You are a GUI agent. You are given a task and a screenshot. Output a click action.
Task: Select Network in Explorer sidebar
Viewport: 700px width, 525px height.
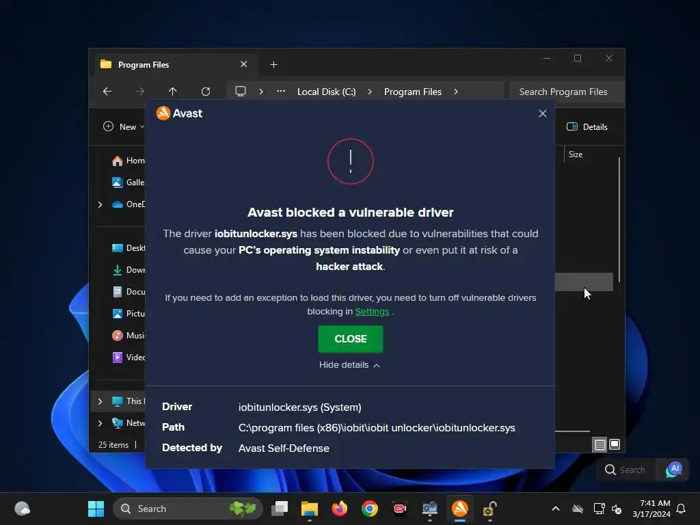[x=129, y=422]
